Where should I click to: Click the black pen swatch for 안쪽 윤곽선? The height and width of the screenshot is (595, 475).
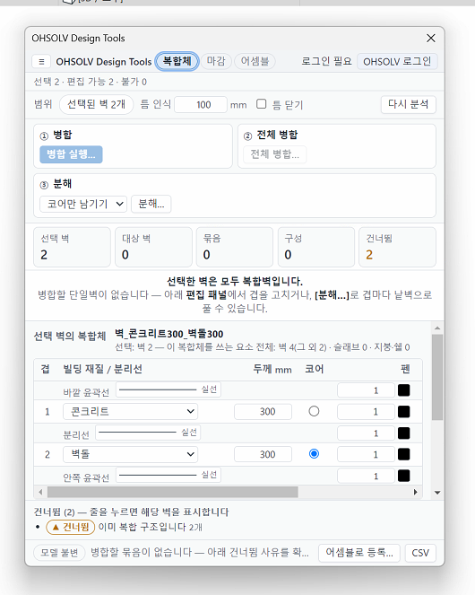(x=403, y=476)
